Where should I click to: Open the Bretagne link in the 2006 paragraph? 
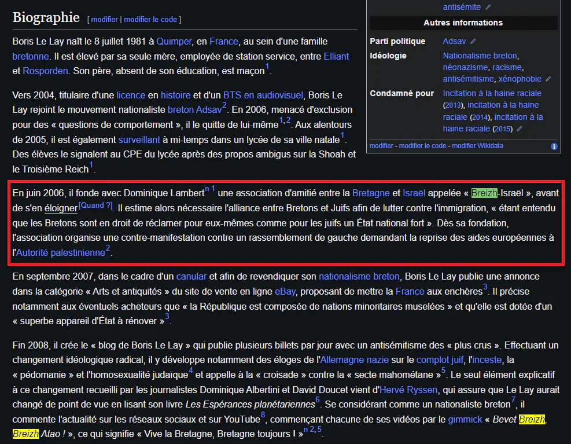371,193
